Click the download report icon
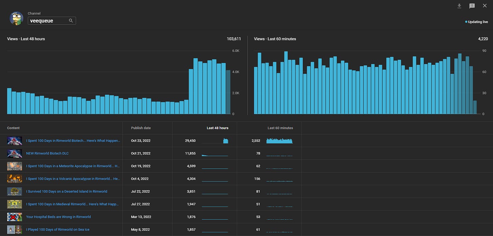This screenshot has width=493, height=236. coord(459,6)
